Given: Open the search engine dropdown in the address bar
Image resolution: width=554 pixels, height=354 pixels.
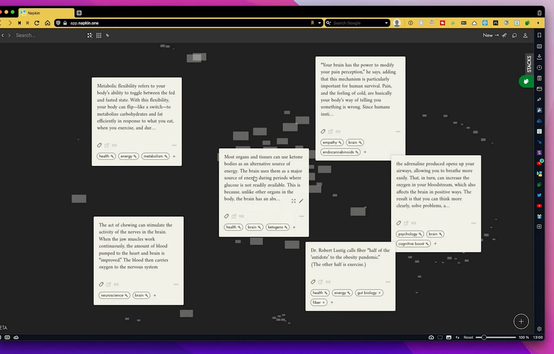Looking at the screenshot, I should 386,23.
